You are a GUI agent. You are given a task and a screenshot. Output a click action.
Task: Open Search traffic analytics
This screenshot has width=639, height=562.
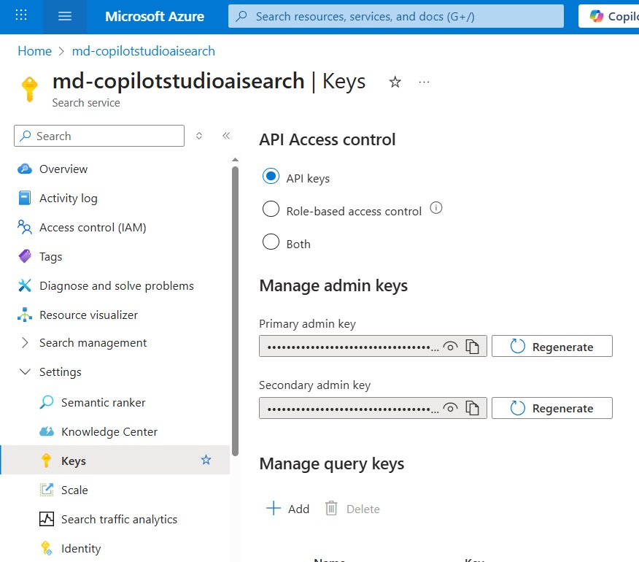pos(119,519)
